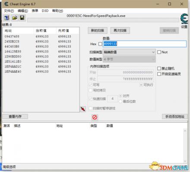The width and height of the screenshot is (190, 172).
Task: Open settings via Cheat Engine logo icon
Action: [x=184, y=18]
